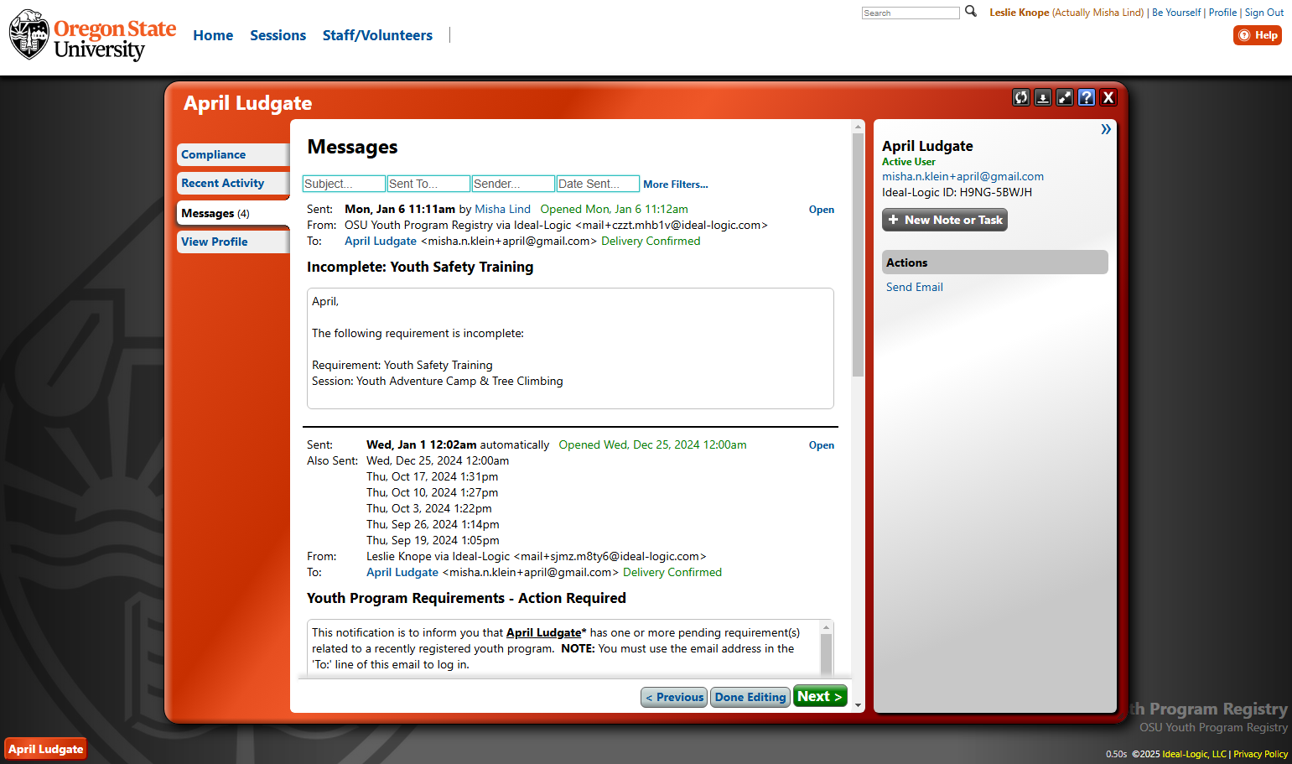This screenshot has width=1292, height=764.
Task: Click the Opened Mon, Jan 6 11:12am text
Action: pyautogui.click(x=614, y=209)
